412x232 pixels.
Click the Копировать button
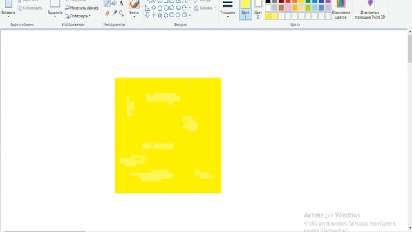point(30,8)
